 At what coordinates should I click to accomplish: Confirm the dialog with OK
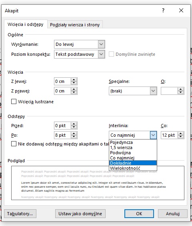139,214
